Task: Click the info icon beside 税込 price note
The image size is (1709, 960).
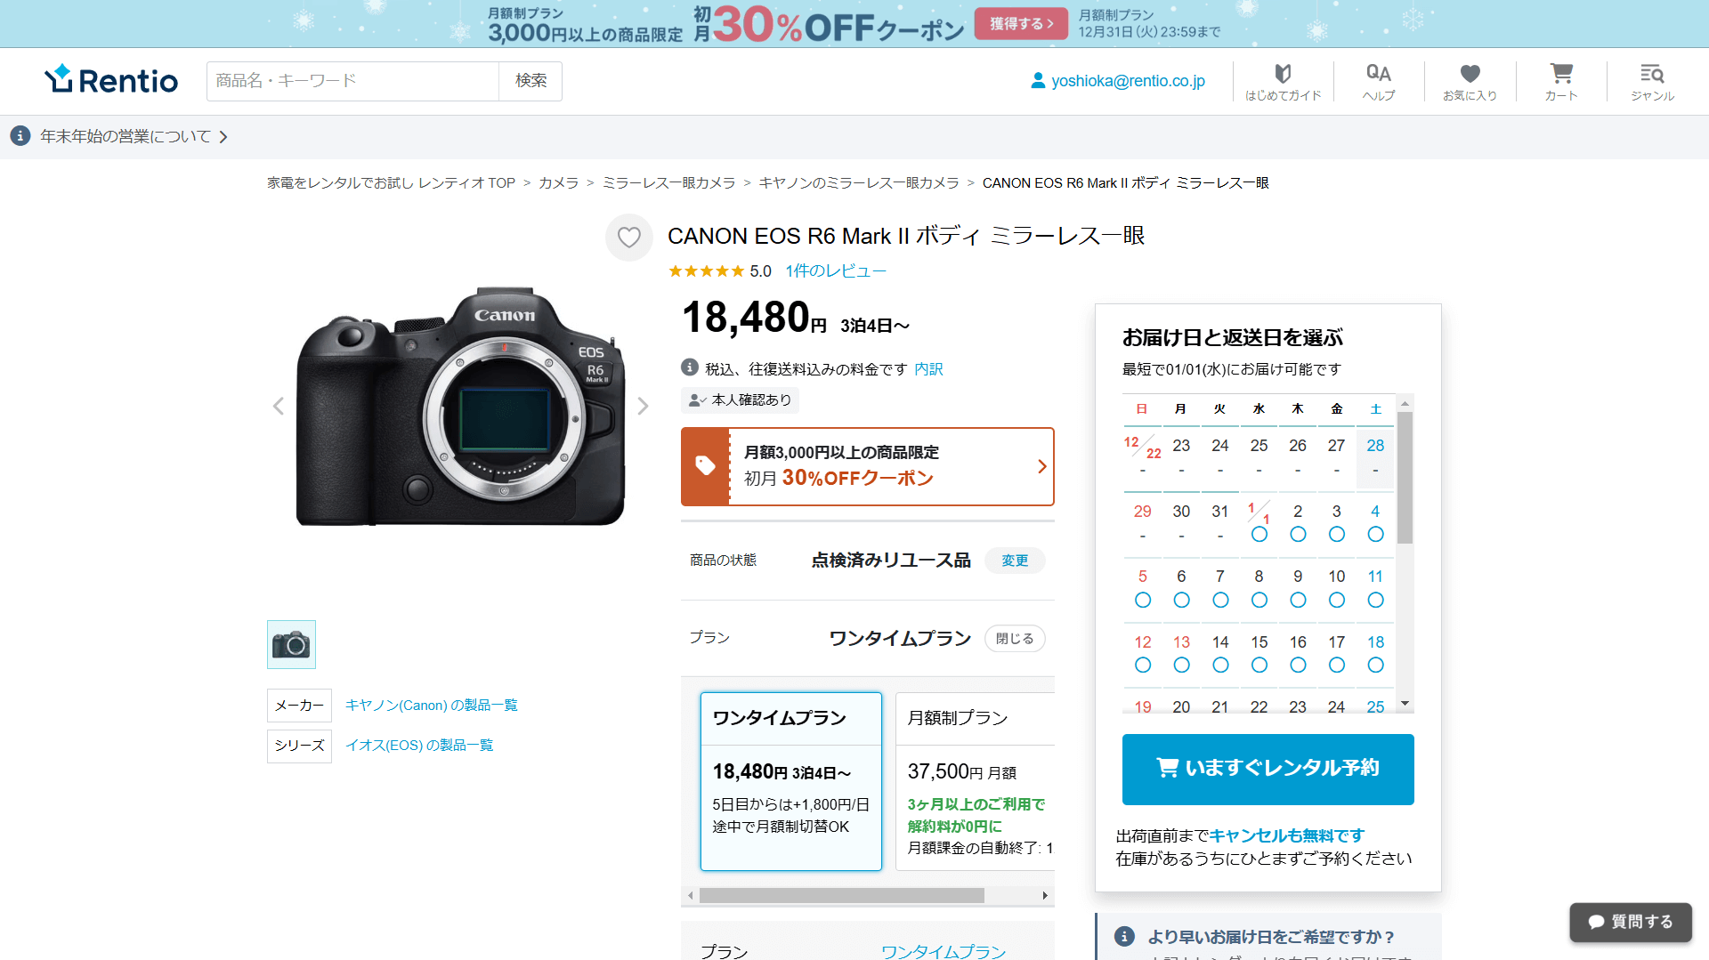Action: pos(690,367)
